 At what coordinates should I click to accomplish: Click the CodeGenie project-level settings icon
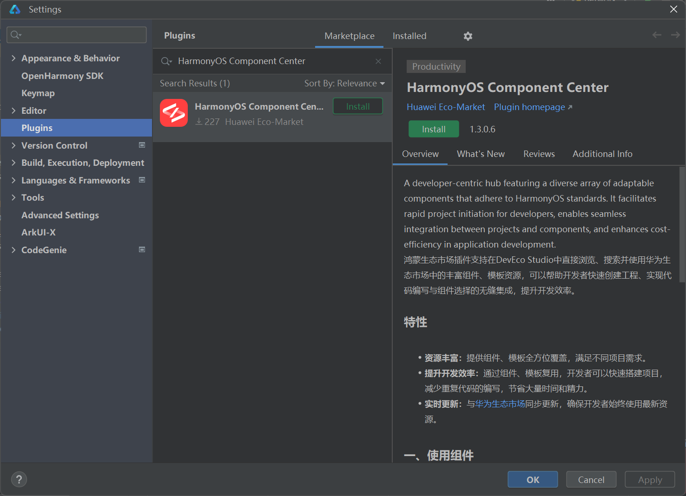click(142, 250)
